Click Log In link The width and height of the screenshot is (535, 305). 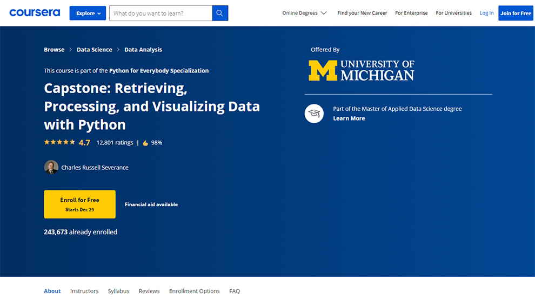click(486, 13)
